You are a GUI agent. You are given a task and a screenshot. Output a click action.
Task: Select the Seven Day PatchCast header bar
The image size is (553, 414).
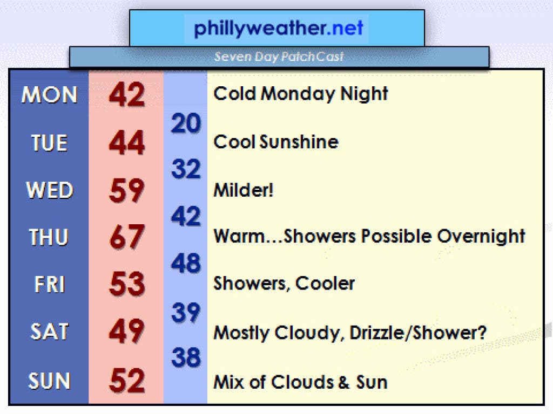pos(279,57)
